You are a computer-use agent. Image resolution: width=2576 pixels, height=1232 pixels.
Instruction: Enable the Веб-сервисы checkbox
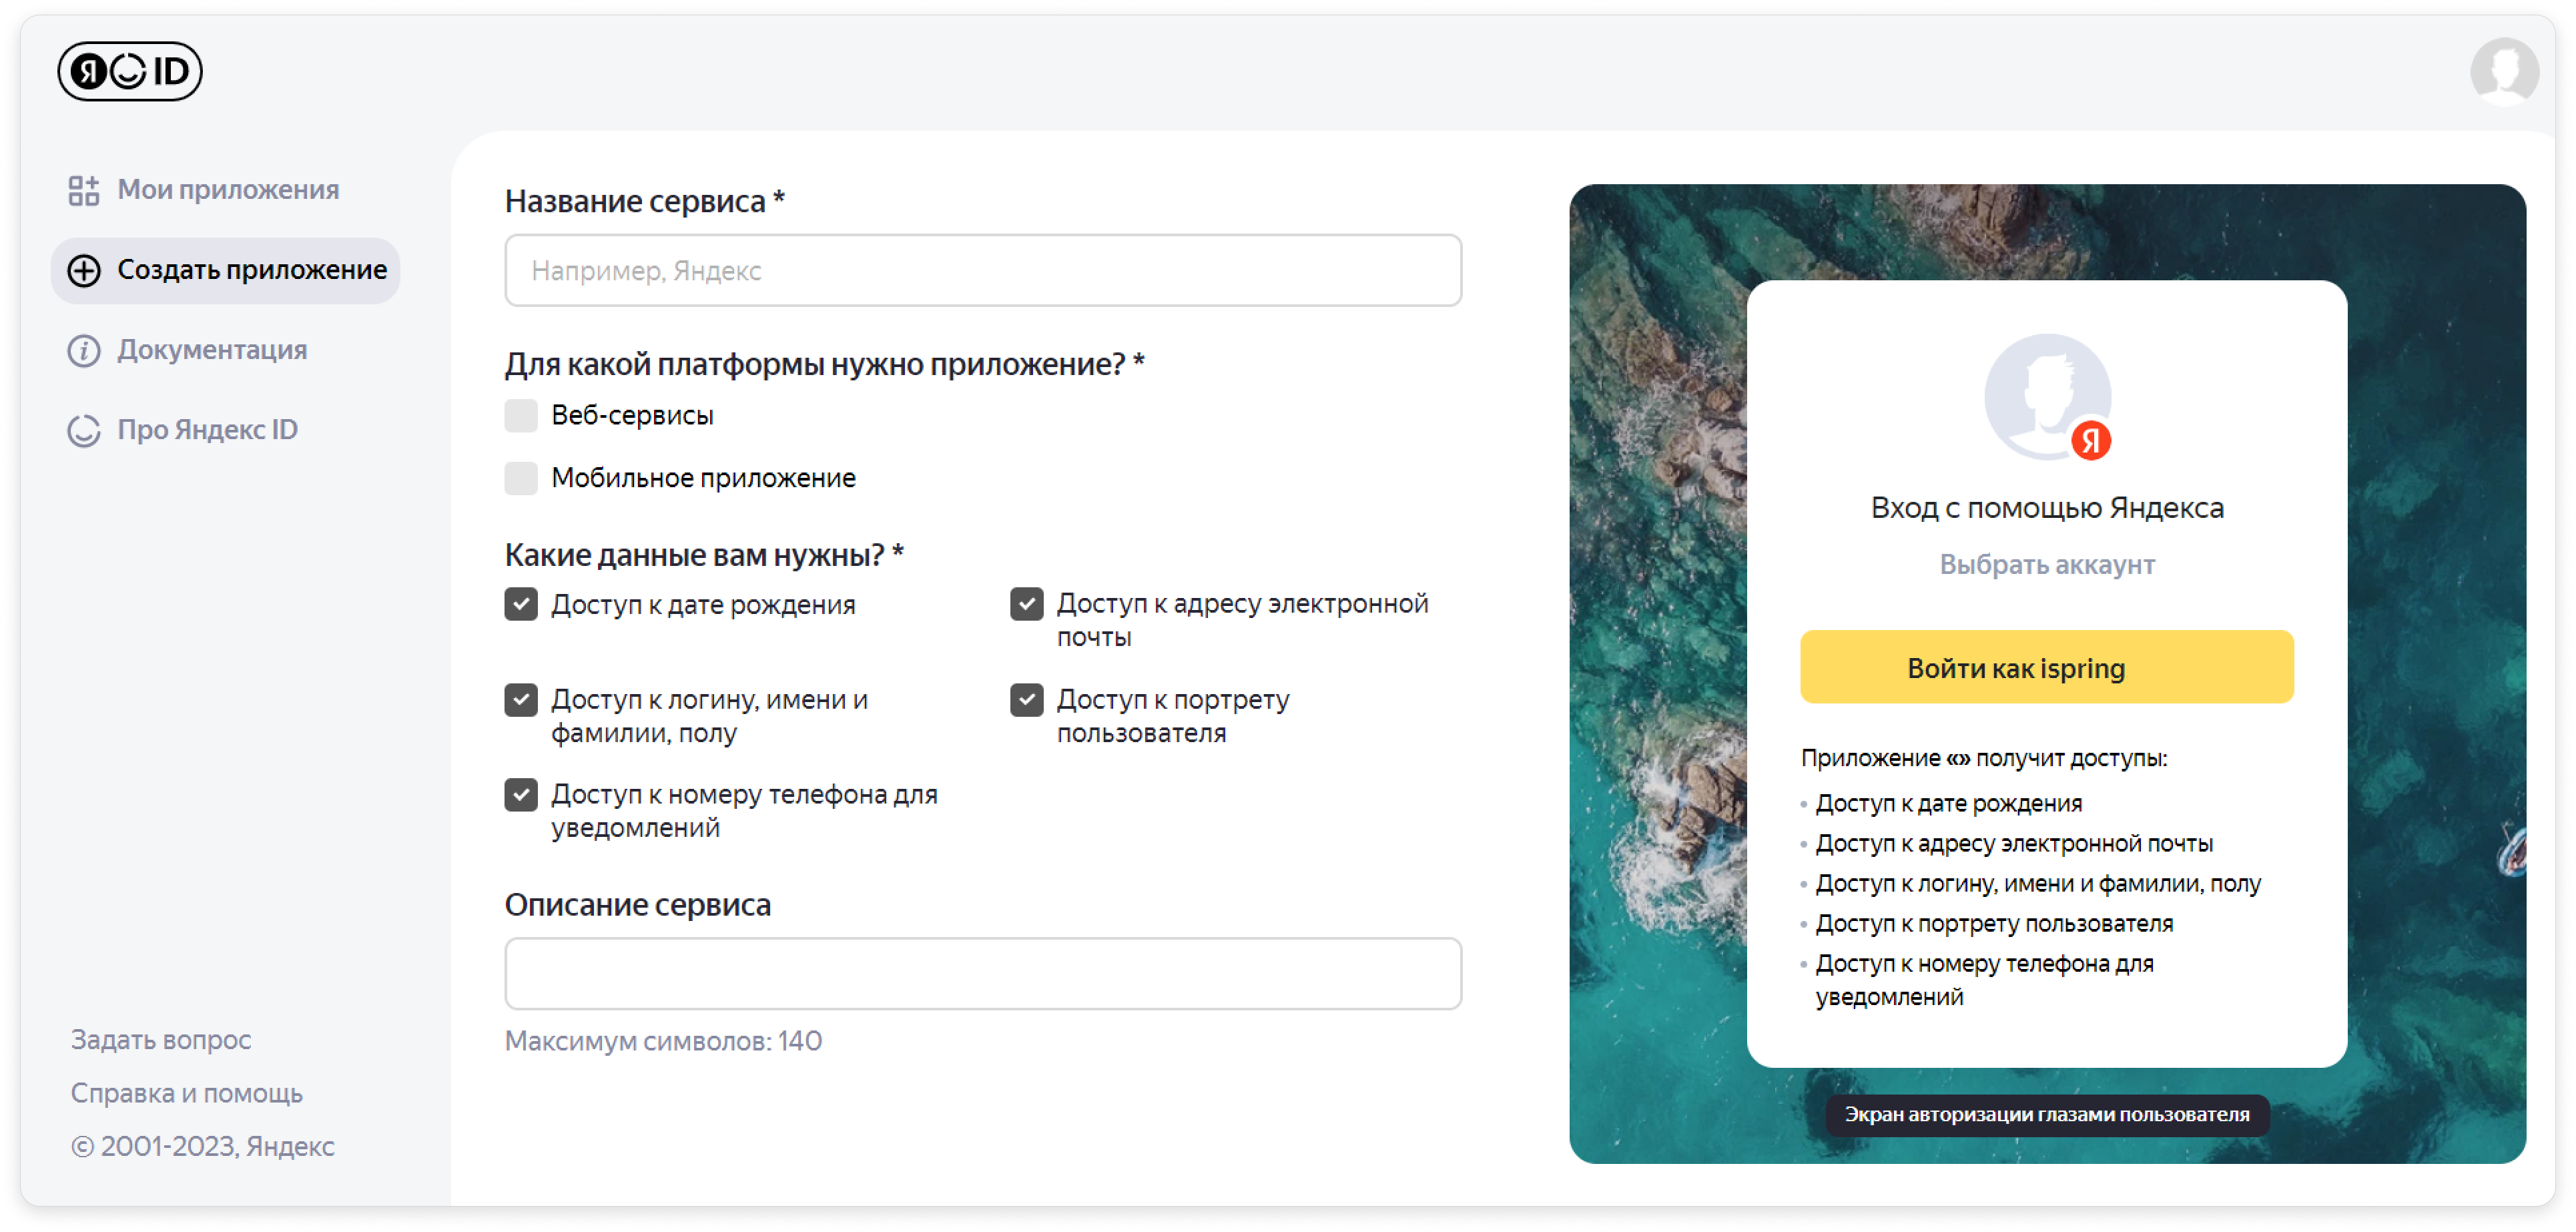coord(521,416)
